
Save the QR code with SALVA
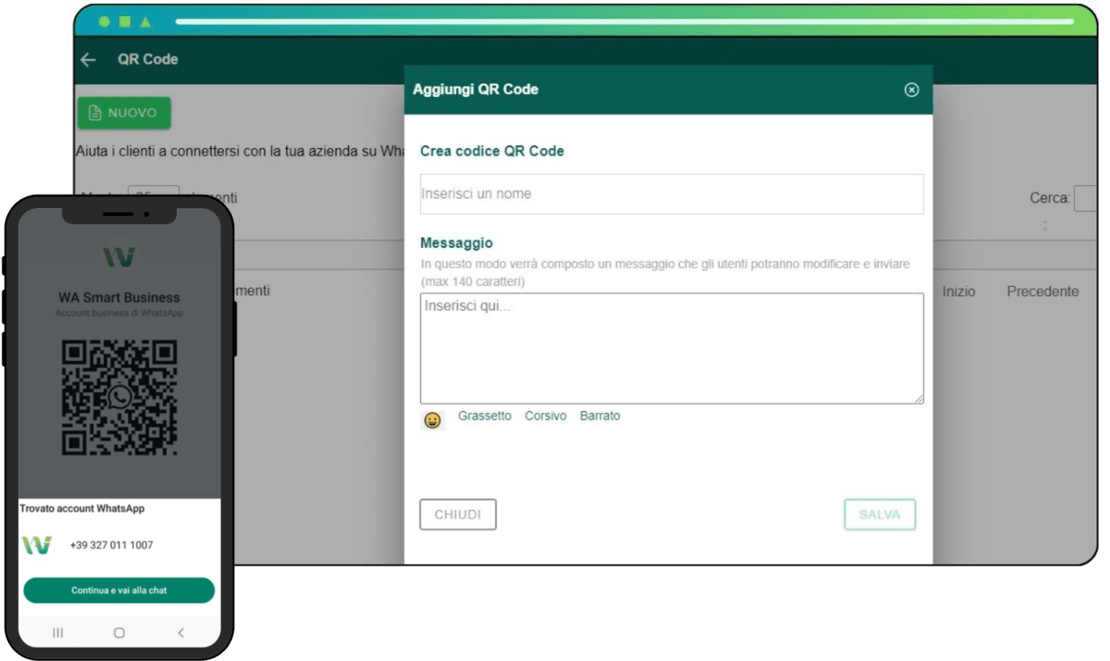tap(879, 514)
